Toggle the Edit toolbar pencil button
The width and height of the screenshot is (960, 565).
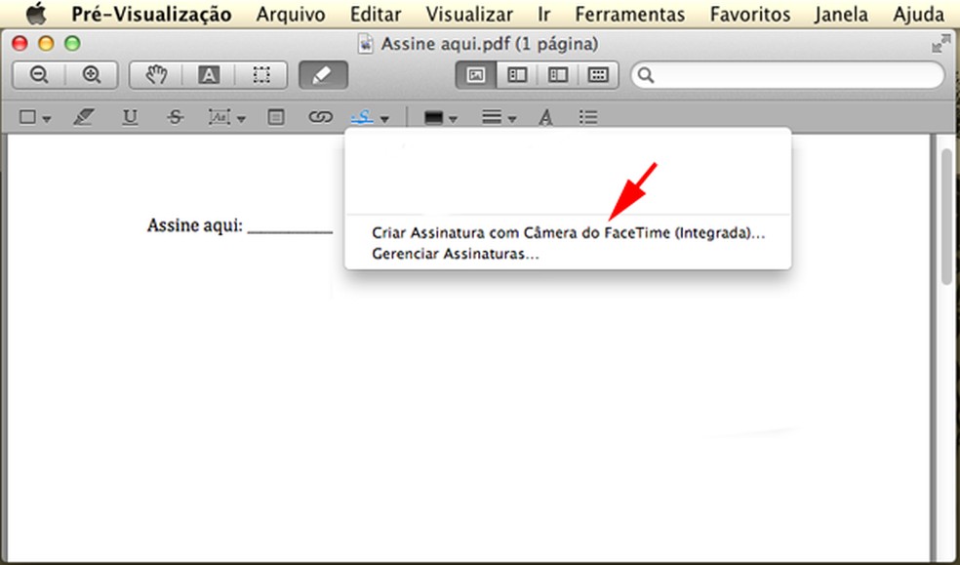click(x=323, y=75)
